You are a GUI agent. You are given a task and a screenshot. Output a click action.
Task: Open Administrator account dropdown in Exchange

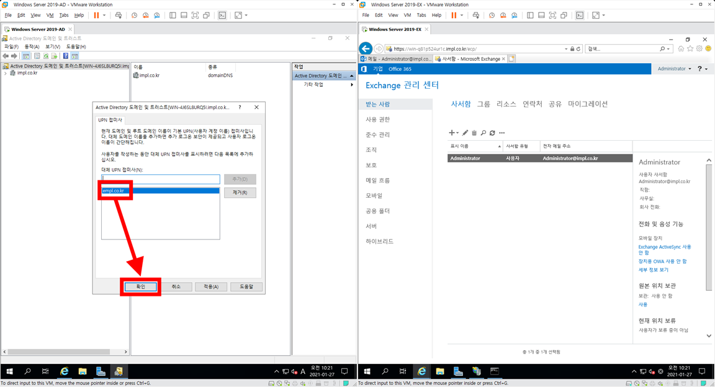675,69
